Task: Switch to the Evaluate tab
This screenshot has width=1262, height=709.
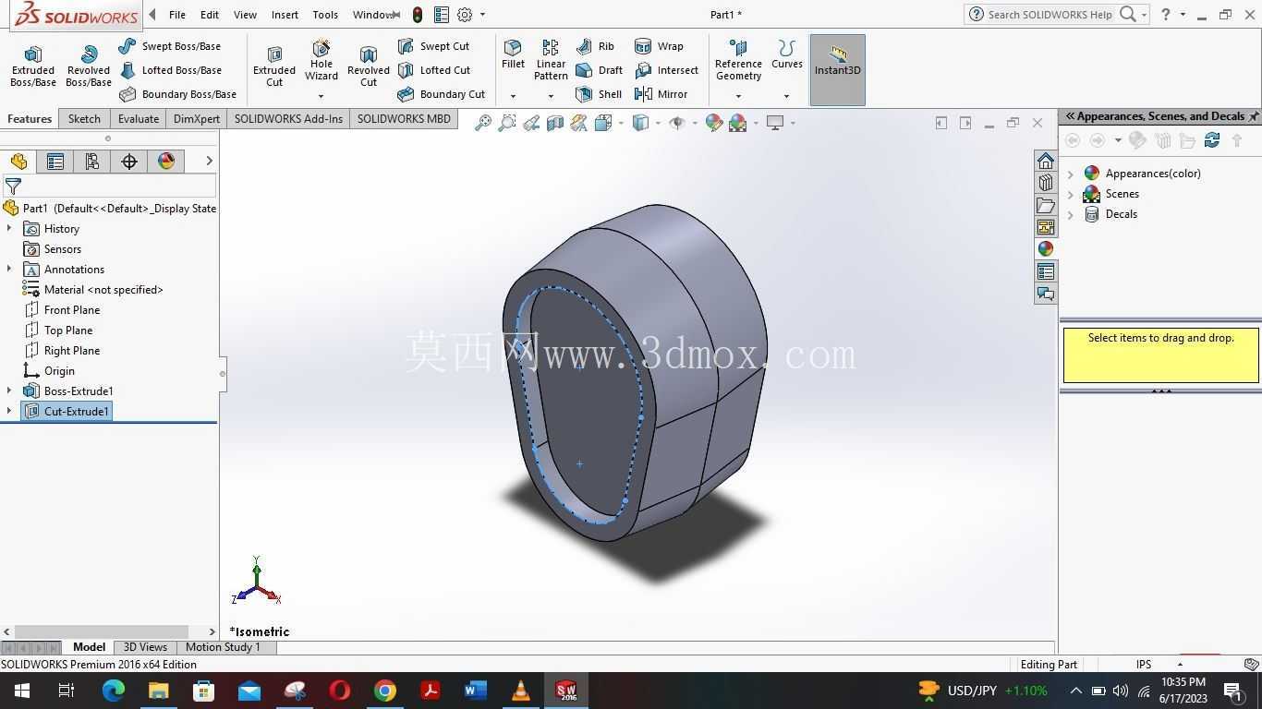Action: (139, 119)
